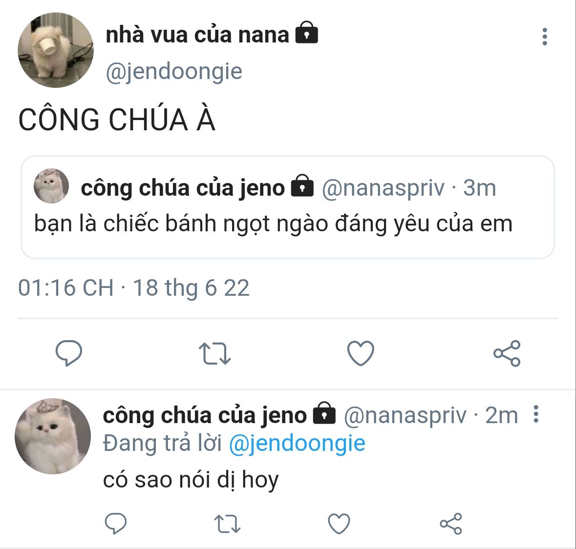Screen dimensions: 576x549
Task: Click the @jendoongie mention link in reply
Action: pos(297,443)
